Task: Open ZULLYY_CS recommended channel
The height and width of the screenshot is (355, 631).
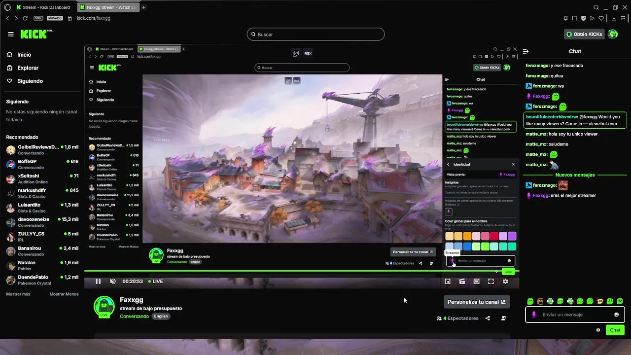Action: tap(42, 237)
